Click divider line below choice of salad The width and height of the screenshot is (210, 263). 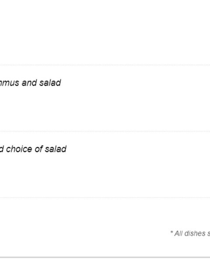click(x=105, y=197)
